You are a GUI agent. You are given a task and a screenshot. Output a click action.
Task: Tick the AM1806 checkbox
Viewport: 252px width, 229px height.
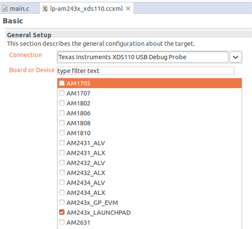point(62,113)
